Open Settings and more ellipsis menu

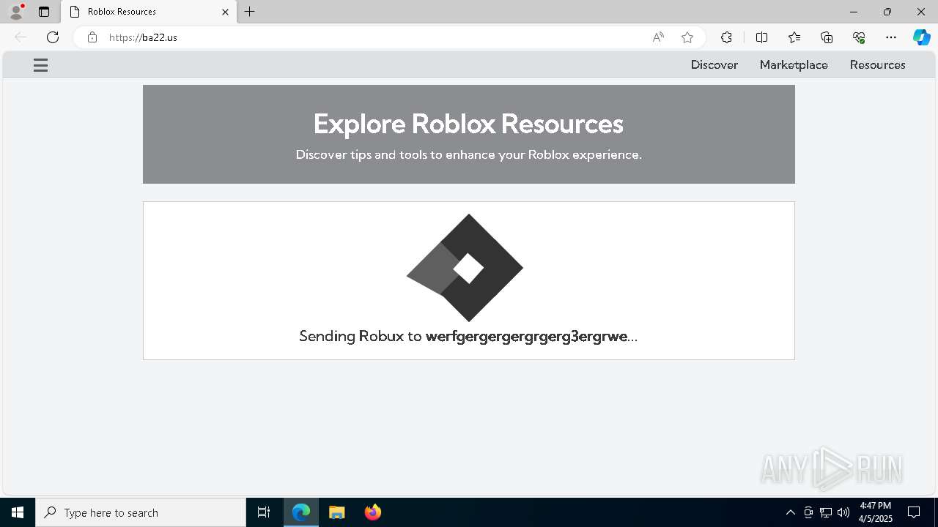coord(891,37)
